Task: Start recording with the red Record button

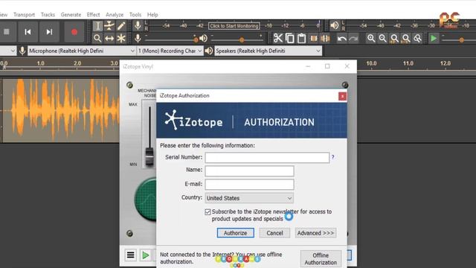Action: [x=74, y=31]
